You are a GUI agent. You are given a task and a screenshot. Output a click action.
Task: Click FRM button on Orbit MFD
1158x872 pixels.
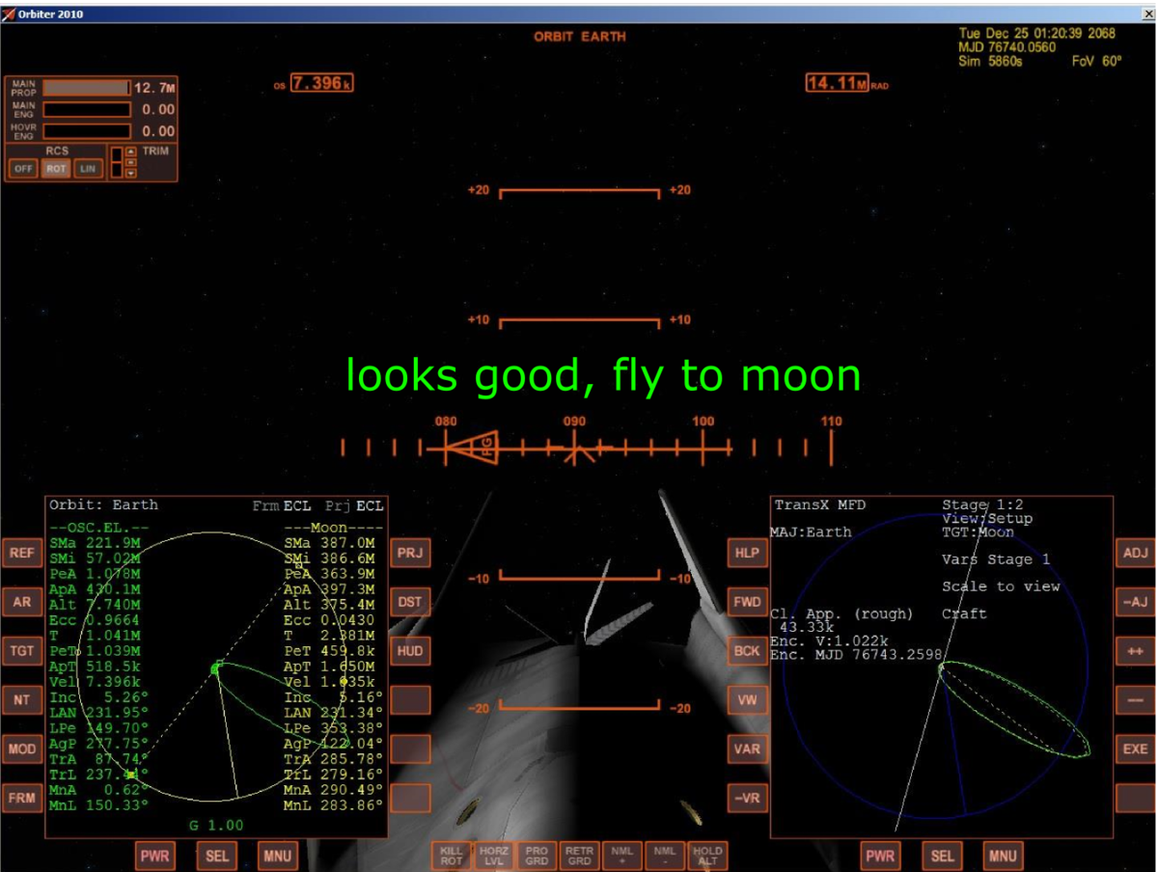[x=21, y=799]
